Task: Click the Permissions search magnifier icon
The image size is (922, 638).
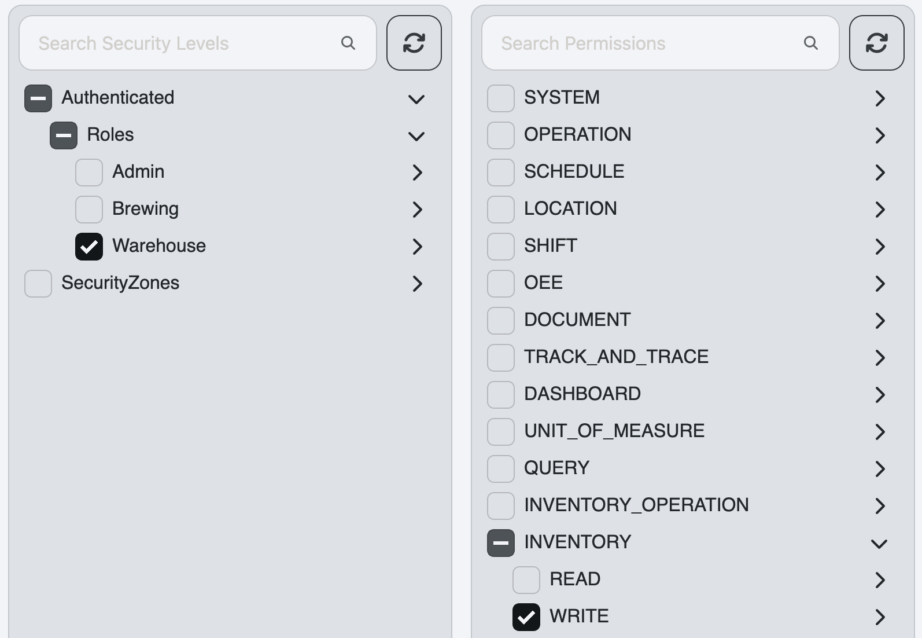Action: 811,43
